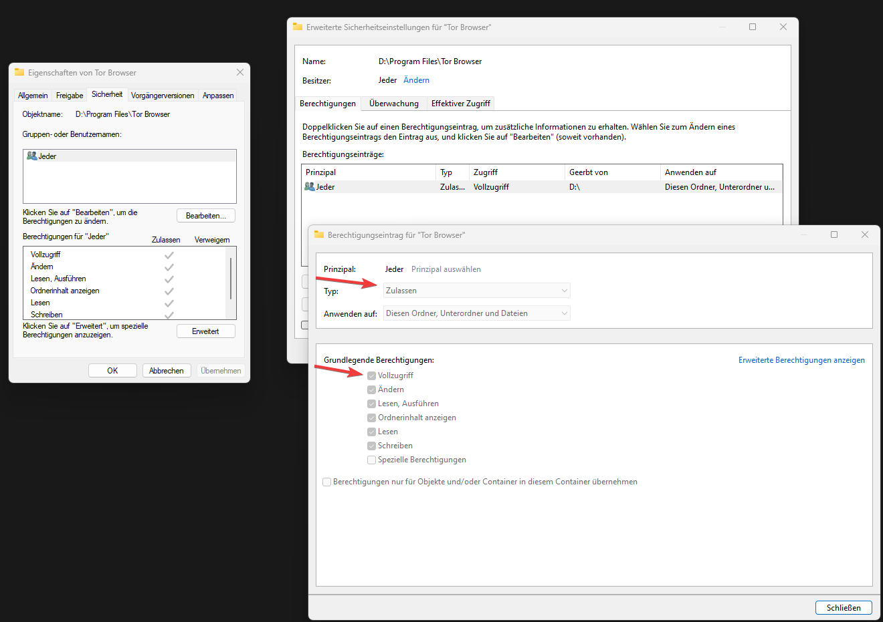This screenshot has height=622, width=883.
Task: Maximize the Berechtigungseintrag window
Action: (x=834, y=235)
